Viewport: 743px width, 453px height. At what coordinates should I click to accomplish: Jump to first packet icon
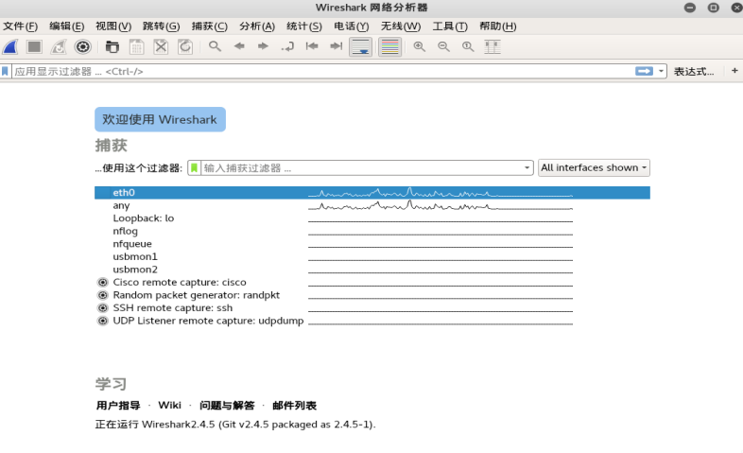tap(312, 46)
